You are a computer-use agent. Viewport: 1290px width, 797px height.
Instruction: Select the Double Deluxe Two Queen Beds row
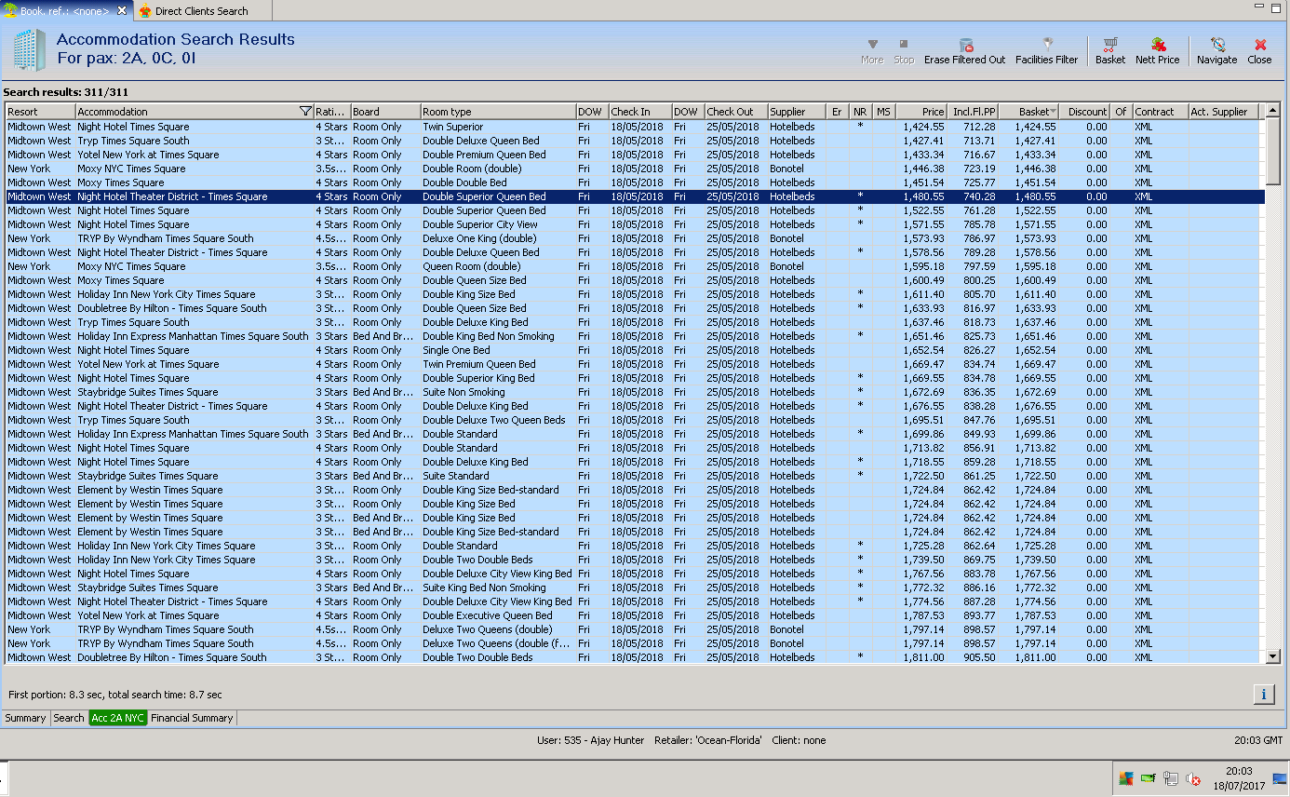635,420
